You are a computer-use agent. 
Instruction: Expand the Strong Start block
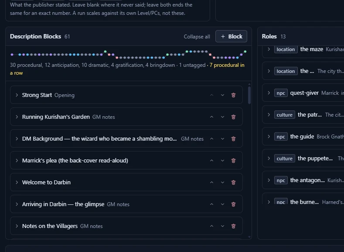click(17, 95)
